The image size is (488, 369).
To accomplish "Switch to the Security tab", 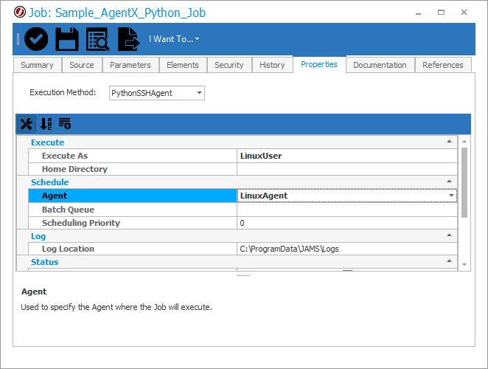I will tap(229, 65).
